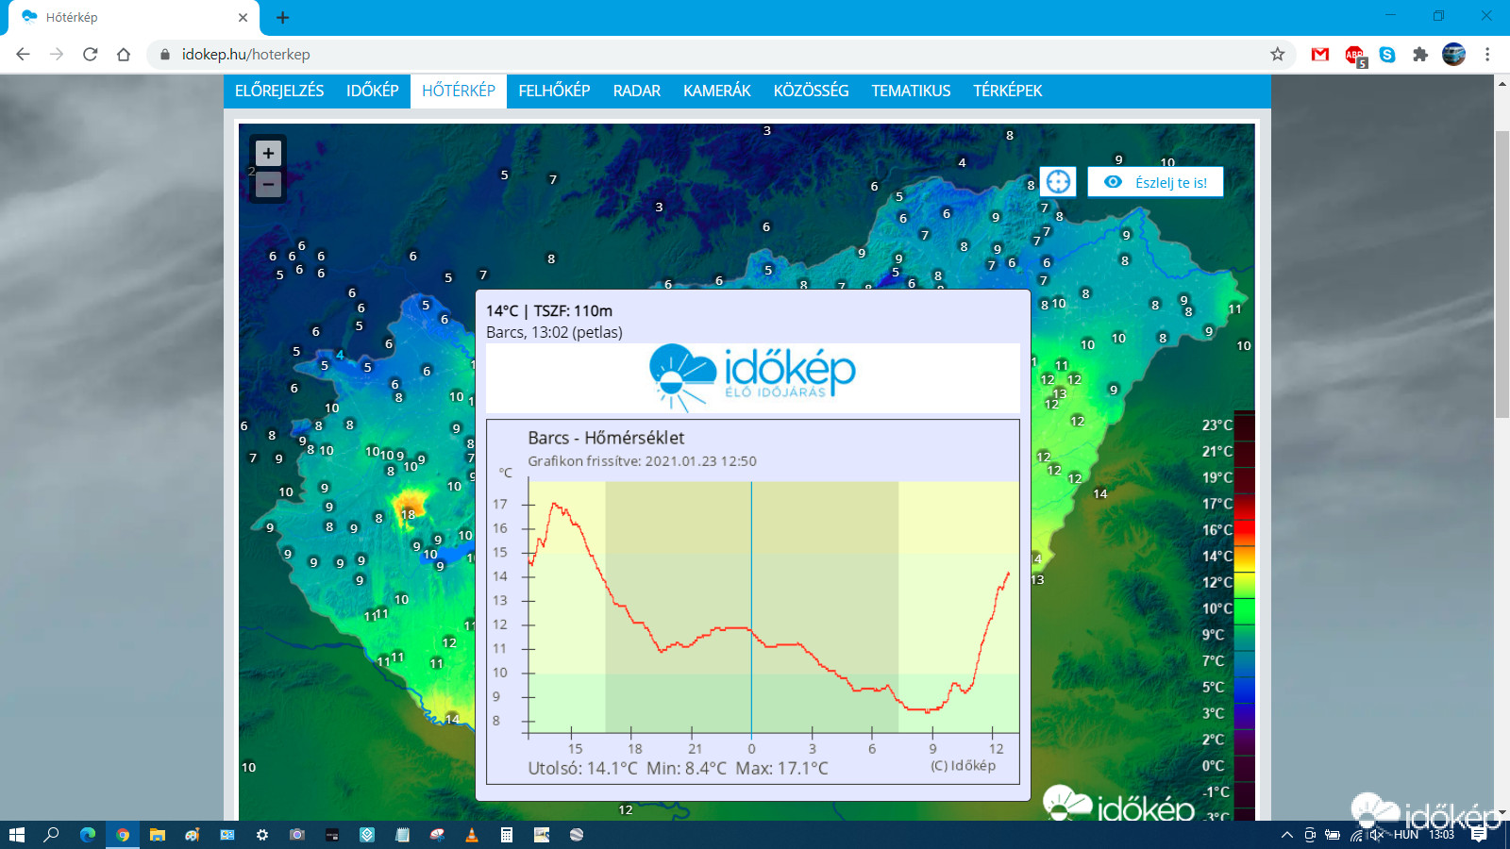Zoom out the map with minus button
Viewport: 1510px width, 849px height.
268,185
